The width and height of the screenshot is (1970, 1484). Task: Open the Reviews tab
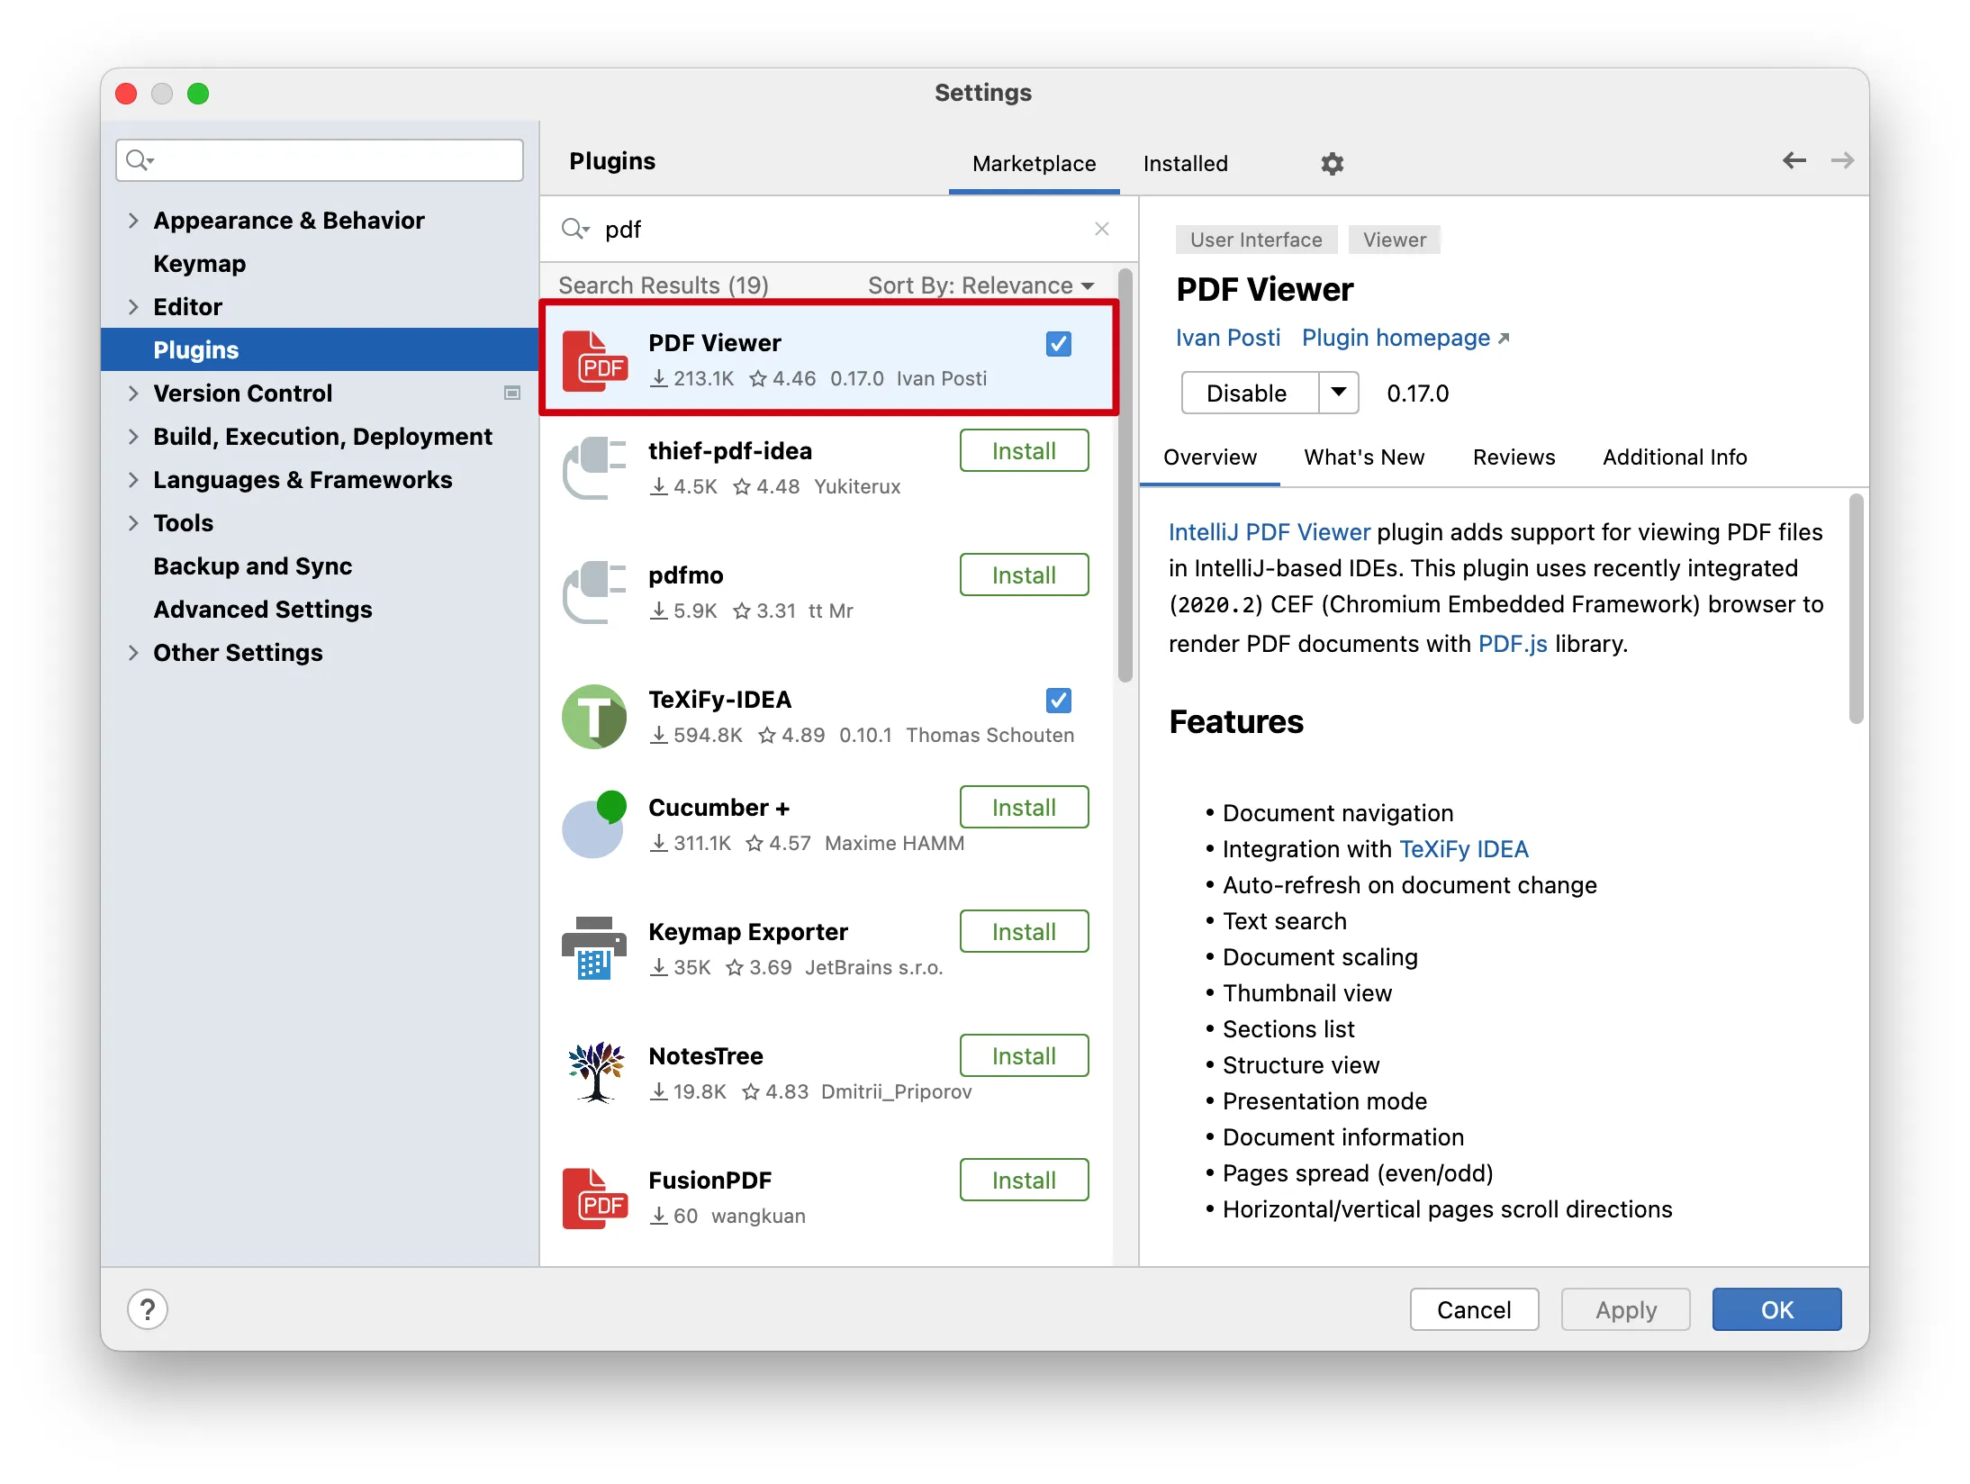coord(1514,457)
